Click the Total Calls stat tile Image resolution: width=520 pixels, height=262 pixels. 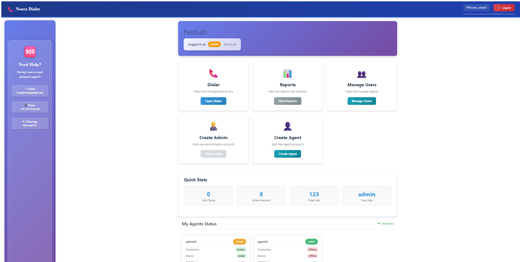[314, 196]
